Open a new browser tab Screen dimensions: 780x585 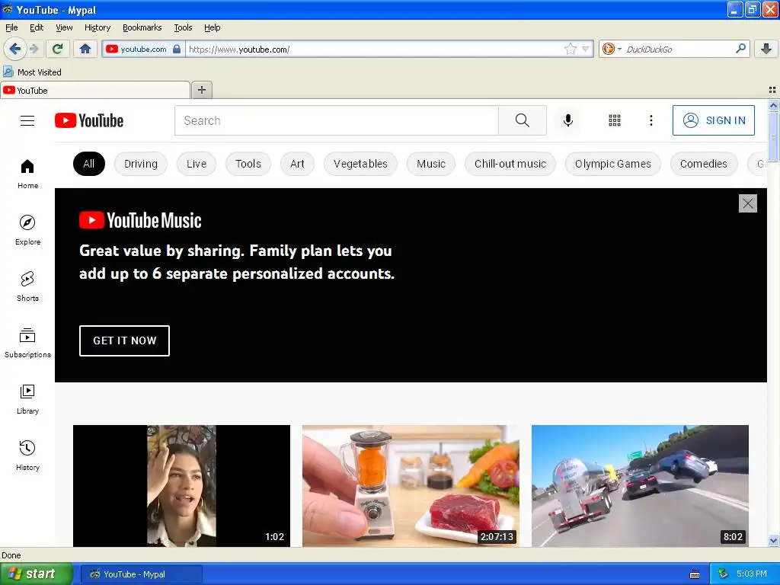[x=201, y=90]
